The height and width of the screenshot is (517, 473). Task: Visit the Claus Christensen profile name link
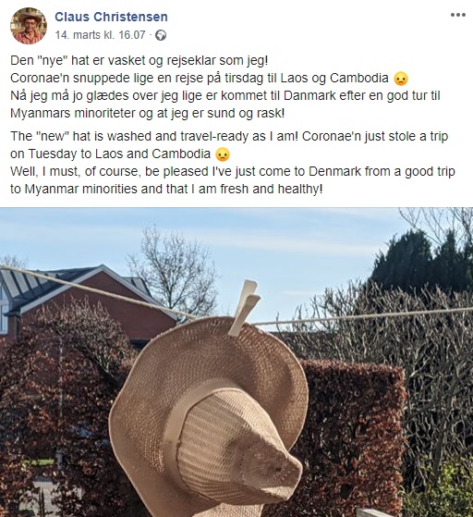(x=111, y=17)
